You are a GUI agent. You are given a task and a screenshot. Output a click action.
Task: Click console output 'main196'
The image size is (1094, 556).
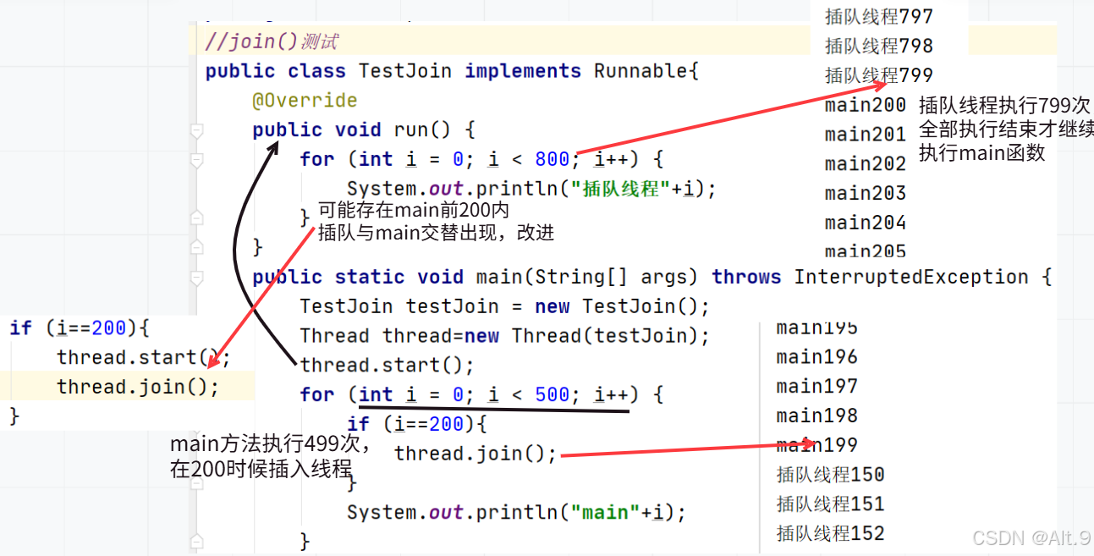click(x=817, y=357)
